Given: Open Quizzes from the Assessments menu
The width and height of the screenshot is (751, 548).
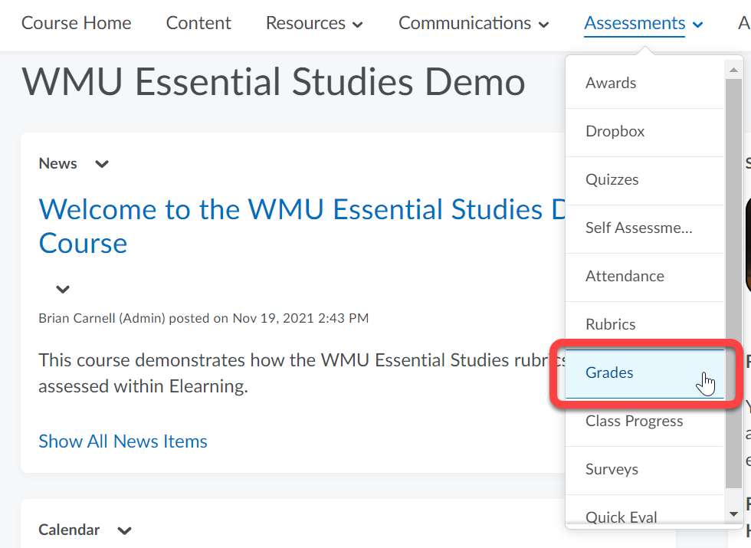Looking at the screenshot, I should pyautogui.click(x=612, y=179).
